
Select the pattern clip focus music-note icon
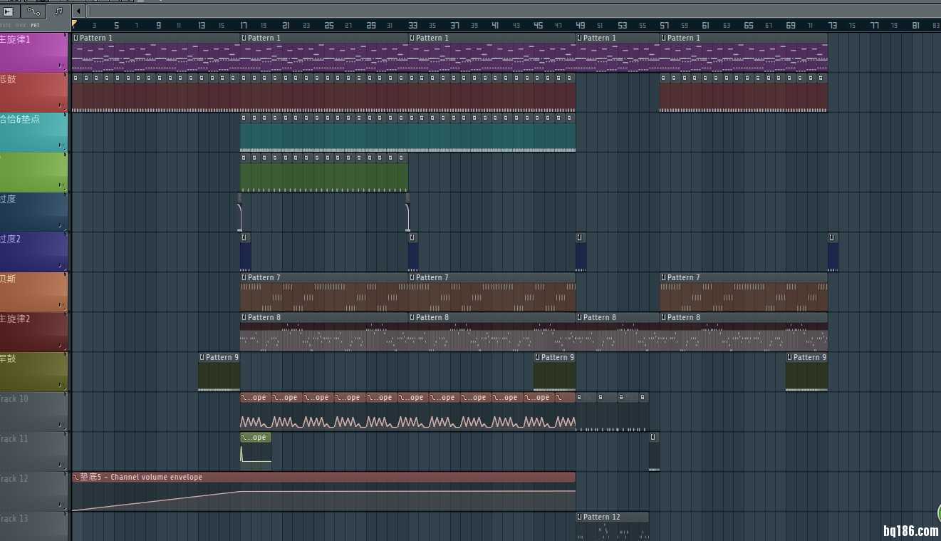(x=58, y=11)
